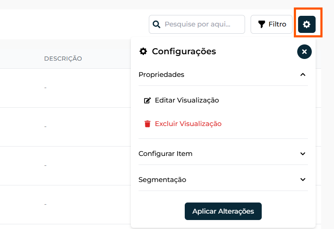Click the gear icon beside the Configurações title
Screen dimensions: 334x229
(143, 51)
